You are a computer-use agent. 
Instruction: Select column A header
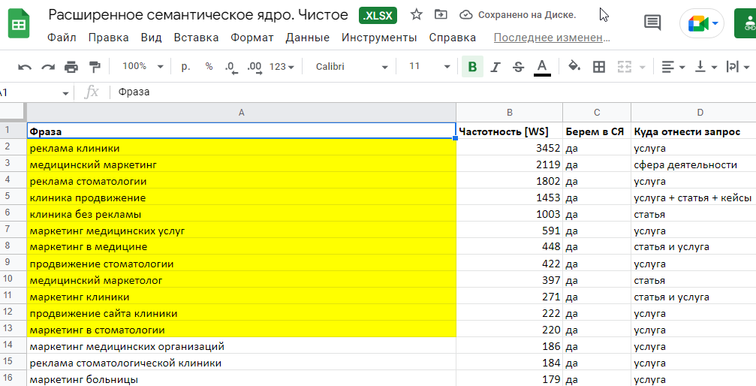[x=241, y=113]
